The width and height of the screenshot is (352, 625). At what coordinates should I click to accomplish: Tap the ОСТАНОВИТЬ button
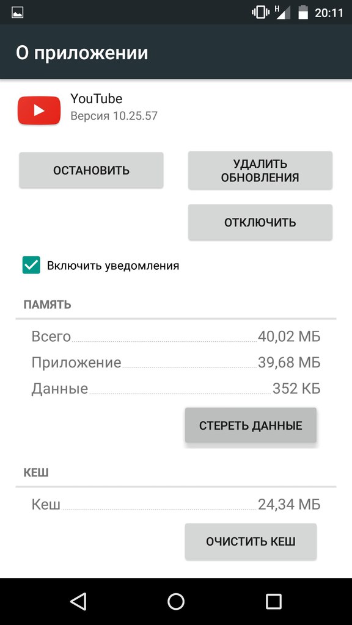[92, 170]
